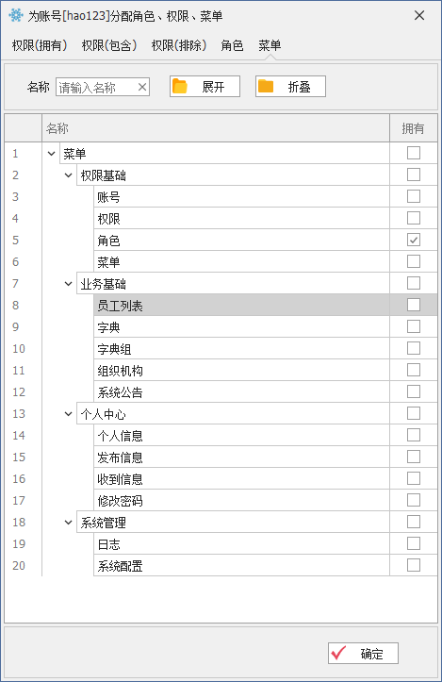Viewport: 442px width, 682px height.
Task: Collapse the 系统管理 tree node
Action: 68,522
